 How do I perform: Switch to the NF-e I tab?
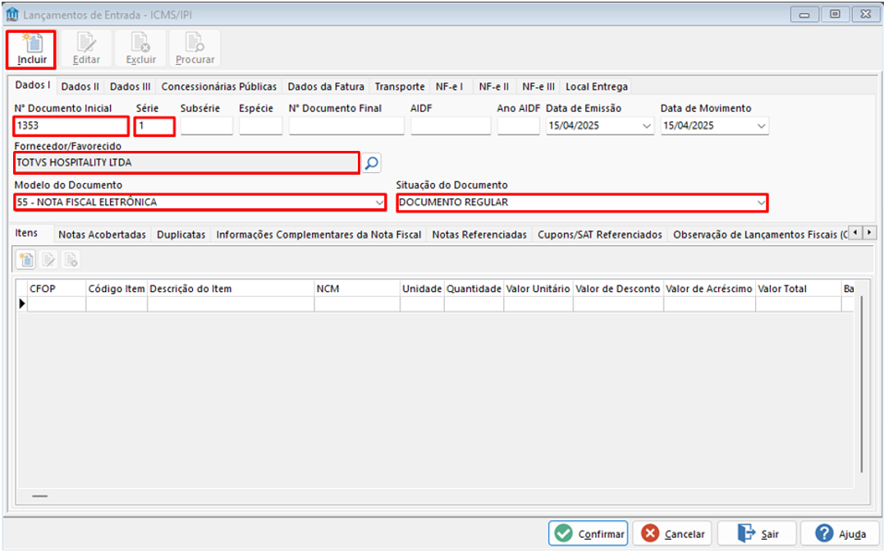click(449, 87)
